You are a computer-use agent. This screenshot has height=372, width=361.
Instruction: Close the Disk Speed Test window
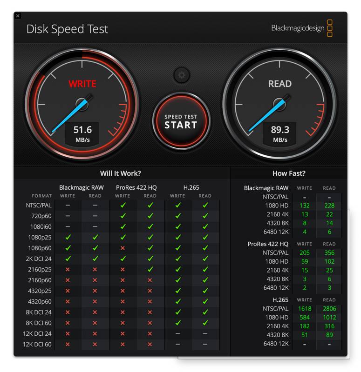point(18,16)
